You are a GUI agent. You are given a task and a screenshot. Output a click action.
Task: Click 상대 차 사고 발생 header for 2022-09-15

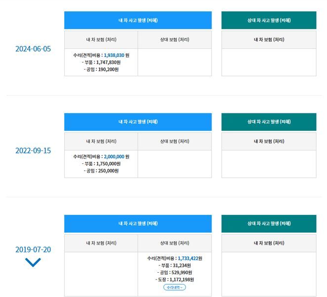269,122
